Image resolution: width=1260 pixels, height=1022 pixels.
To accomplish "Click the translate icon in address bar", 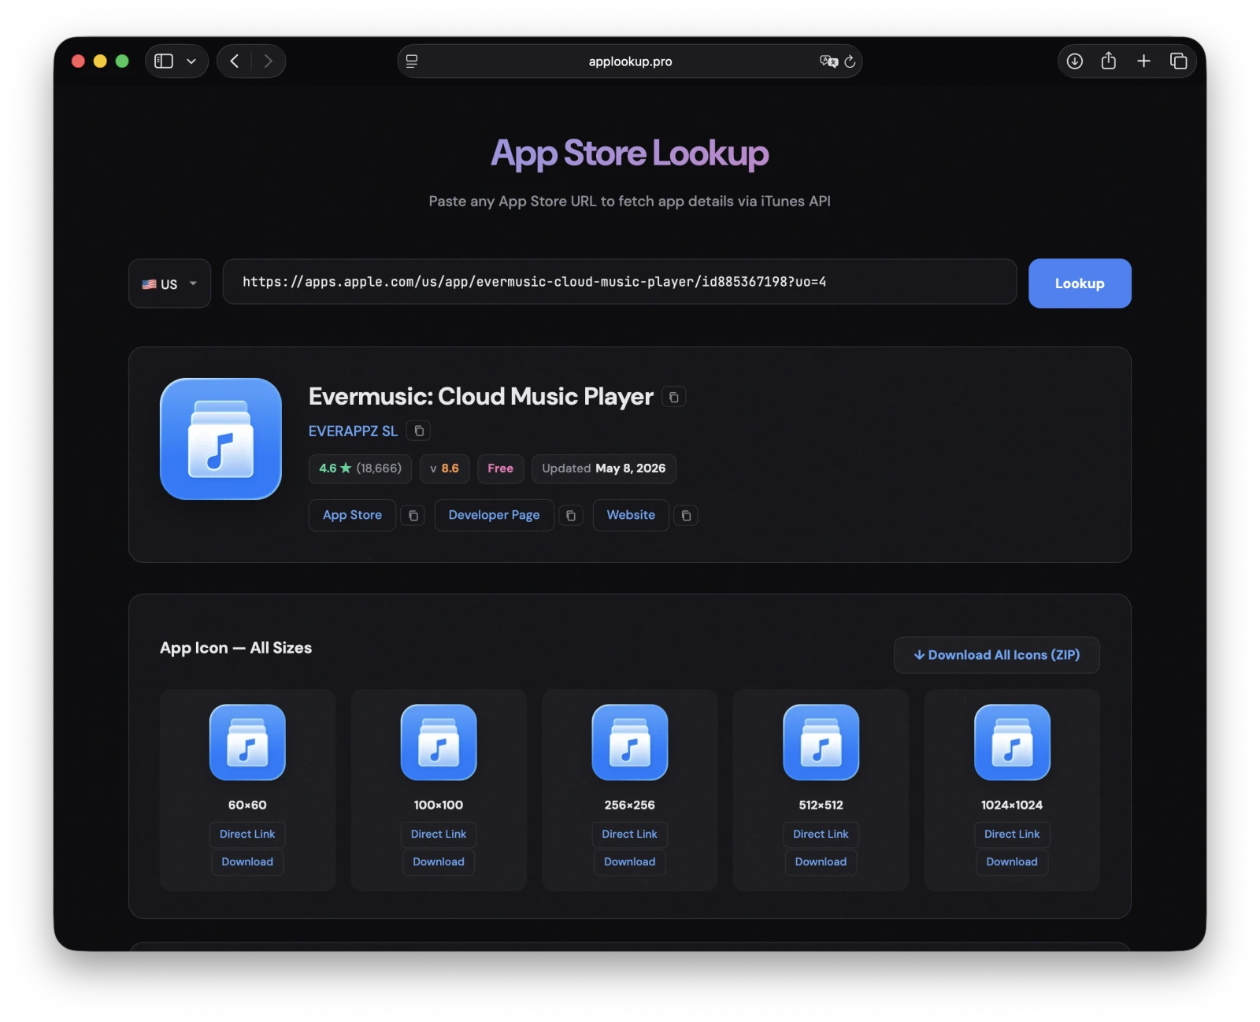I will click(x=828, y=61).
